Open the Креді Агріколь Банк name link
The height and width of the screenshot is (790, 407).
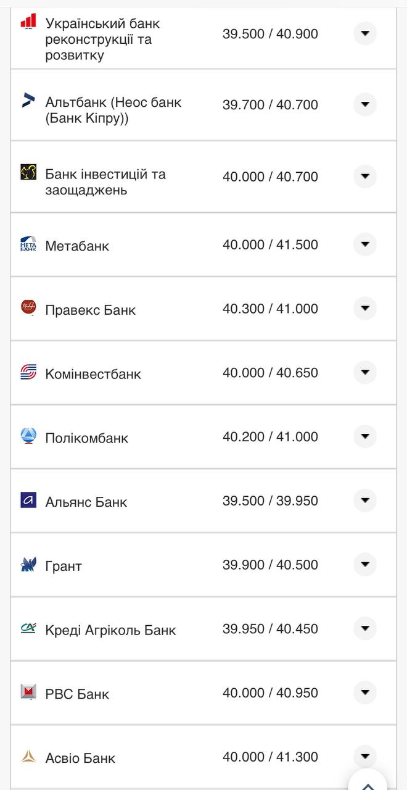coord(110,630)
